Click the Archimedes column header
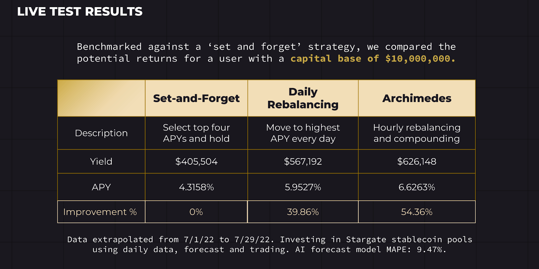This screenshot has height=269, width=539. click(417, 98)
